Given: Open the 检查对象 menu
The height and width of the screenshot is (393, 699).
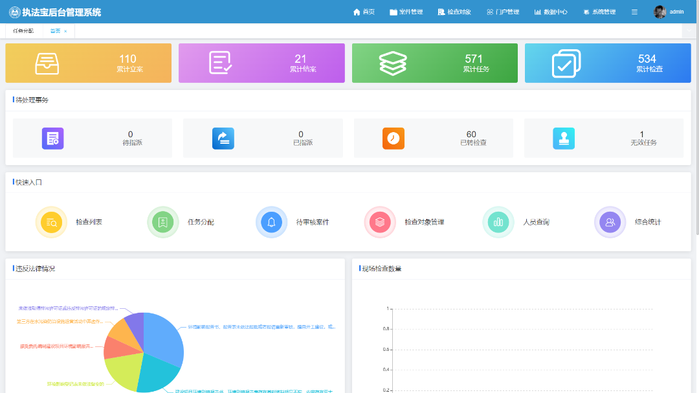Looking at the screenshot, I should 454,12.
